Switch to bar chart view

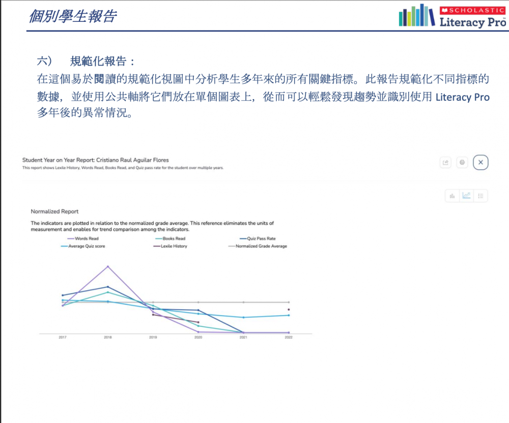452,196
